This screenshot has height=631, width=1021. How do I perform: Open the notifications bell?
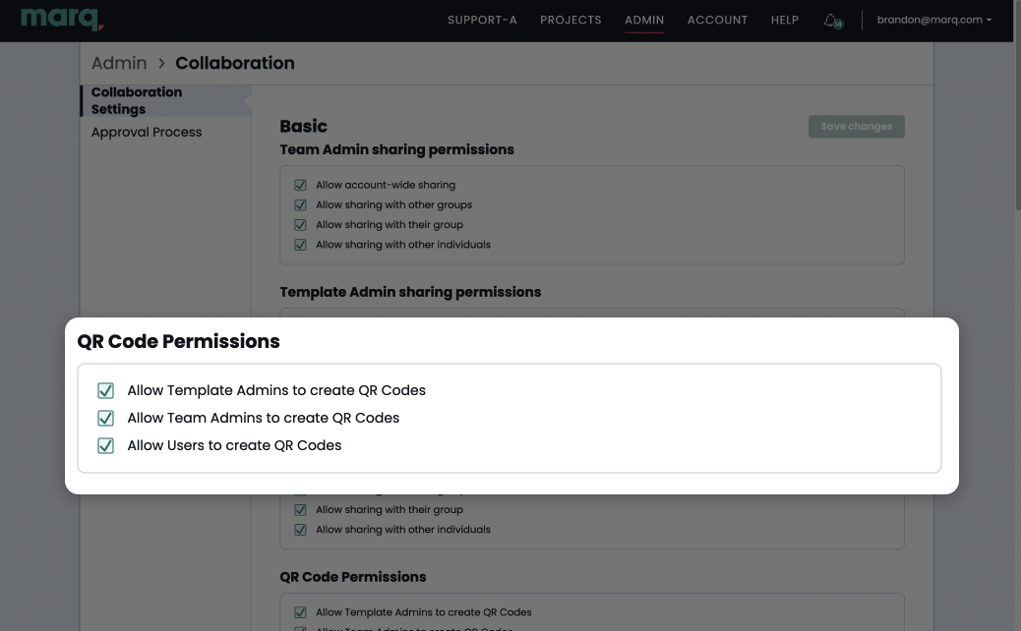[831, 20]
